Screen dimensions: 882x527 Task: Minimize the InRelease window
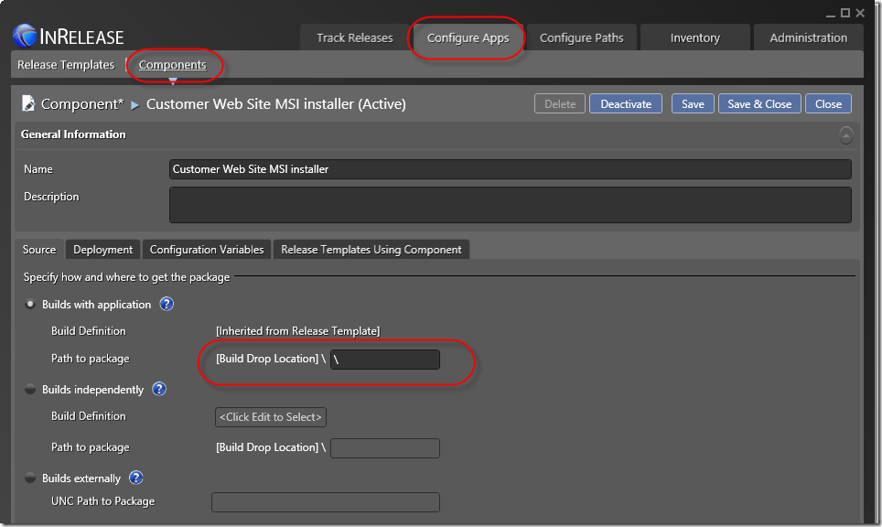tap(831, 14)
